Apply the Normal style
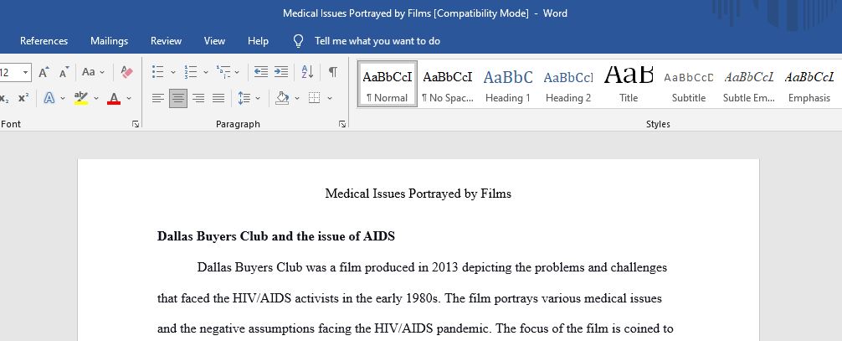 pos(388,84)
